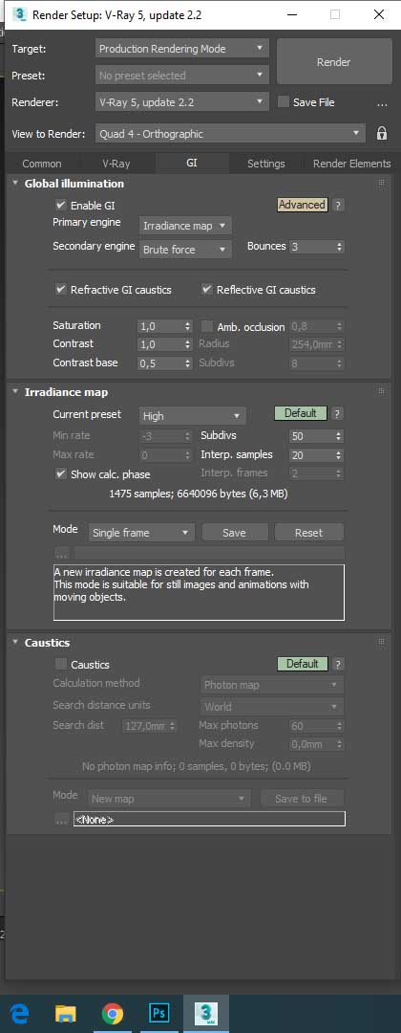Viewport: 401px width, 1033px height.
Task: Click Default button in Caustics rollout
Action: [303, 664]
